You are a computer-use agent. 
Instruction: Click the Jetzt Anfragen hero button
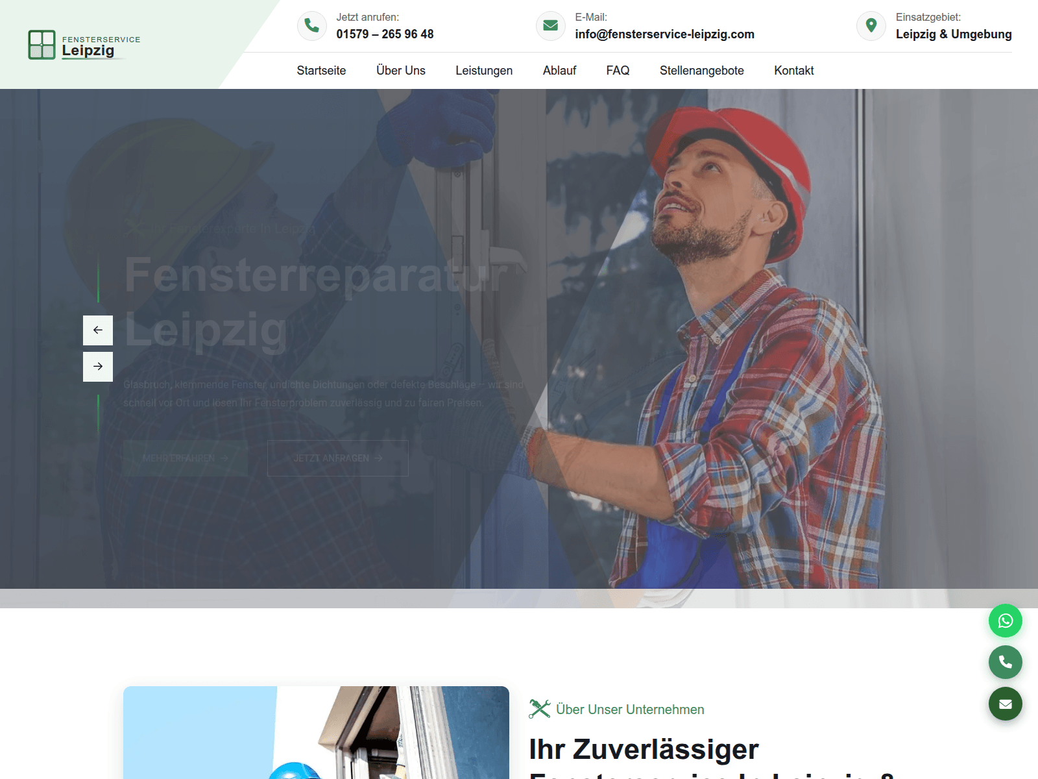338,458
